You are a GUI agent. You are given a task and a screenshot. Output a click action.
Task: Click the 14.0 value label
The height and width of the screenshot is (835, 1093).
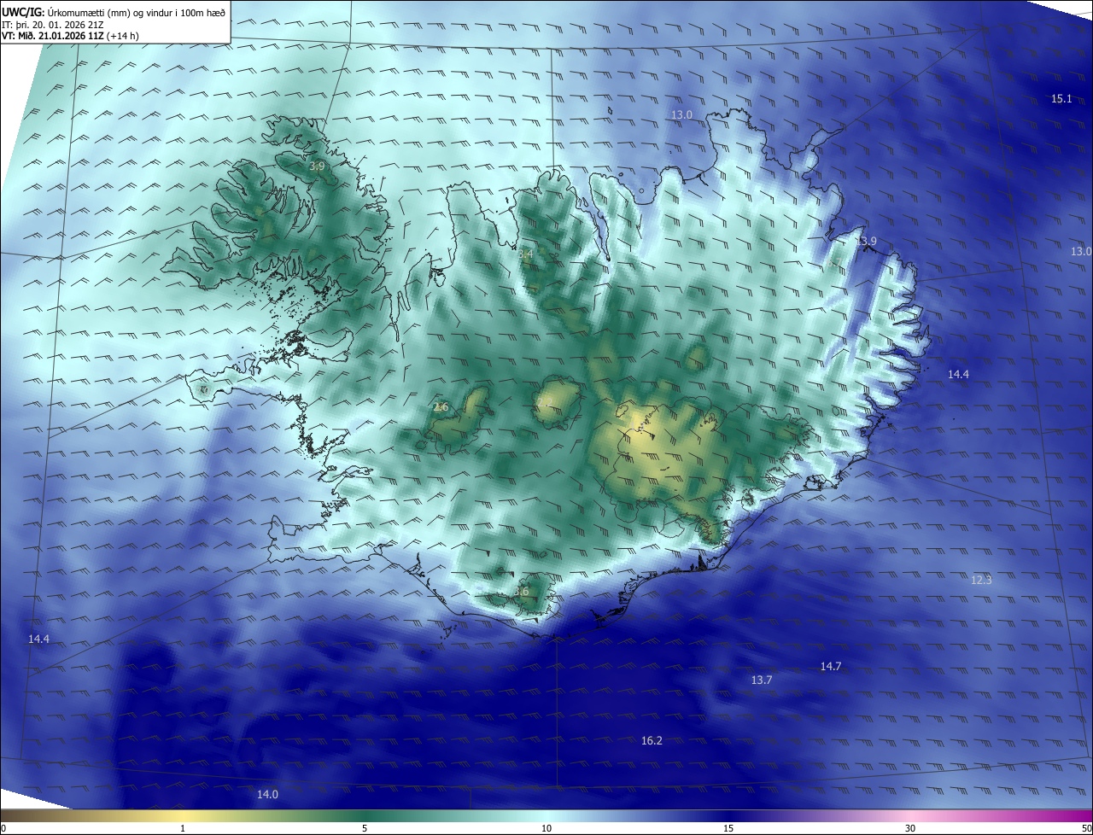point(267,794)
